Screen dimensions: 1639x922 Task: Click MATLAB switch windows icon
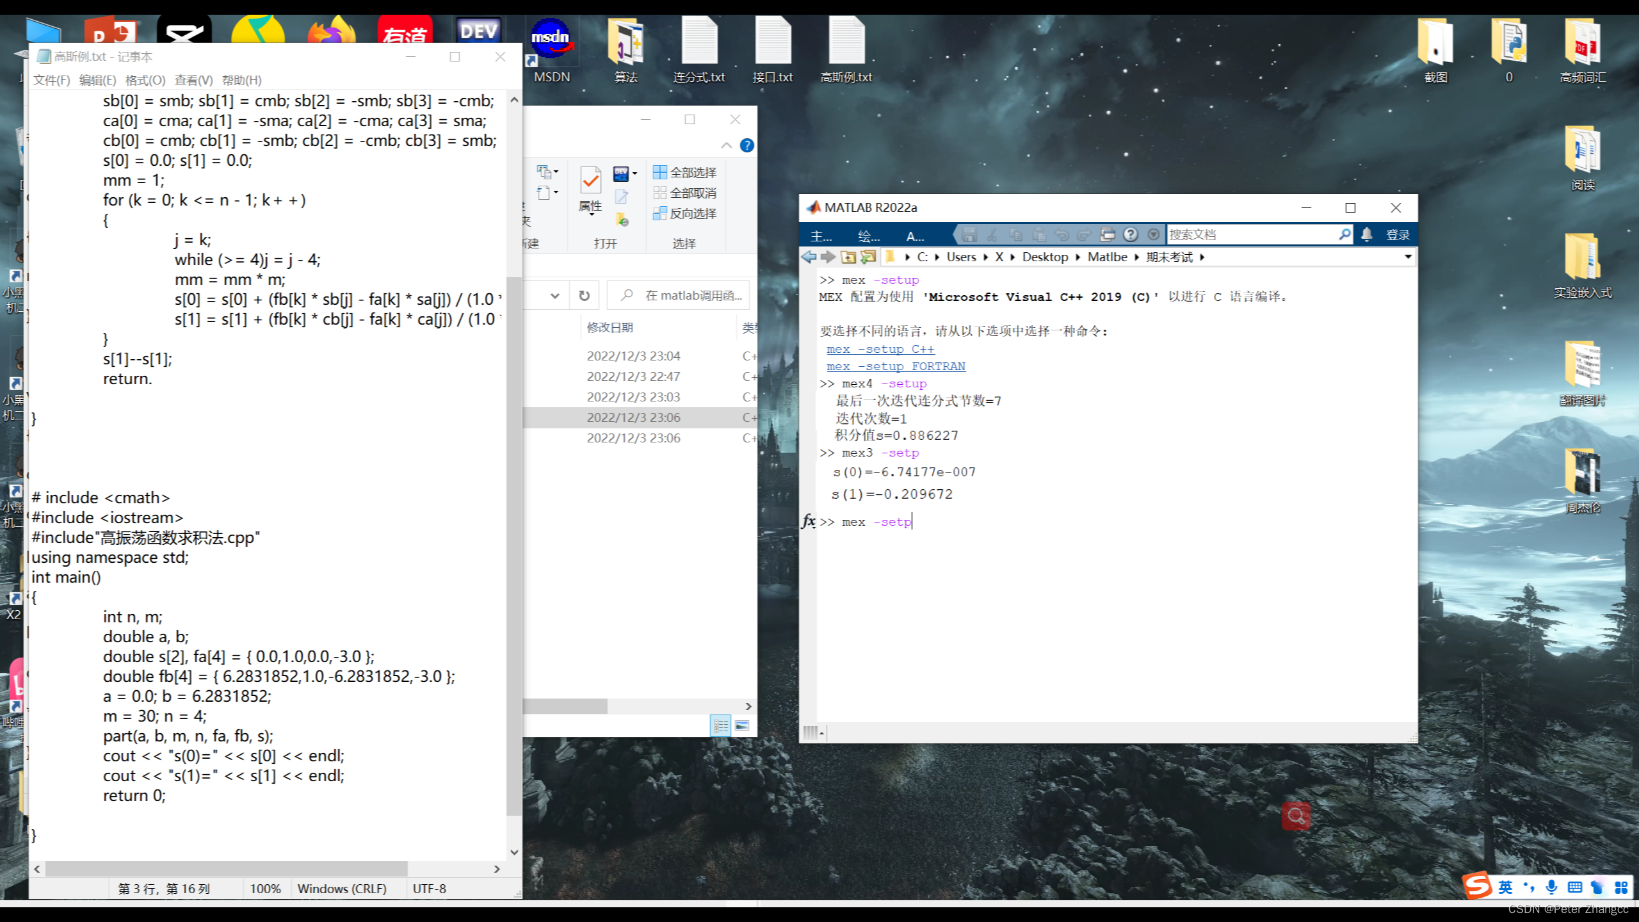click(x=1108, y=235)
